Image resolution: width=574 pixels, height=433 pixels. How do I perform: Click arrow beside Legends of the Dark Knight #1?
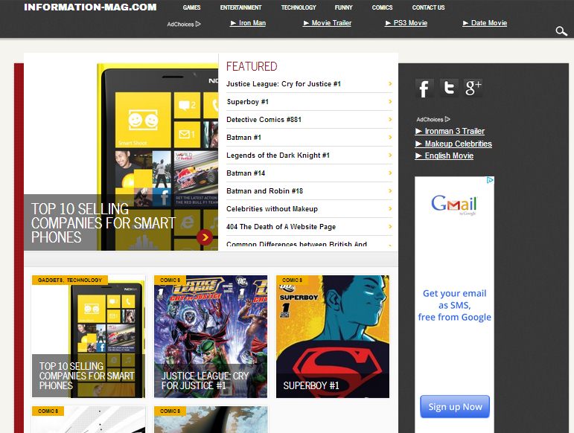pyautogui.click(x=390, y=155)
